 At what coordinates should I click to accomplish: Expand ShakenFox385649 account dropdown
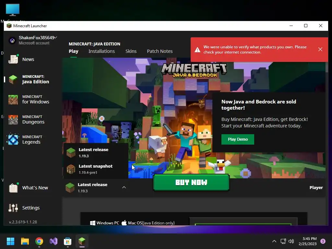point(56,38)
